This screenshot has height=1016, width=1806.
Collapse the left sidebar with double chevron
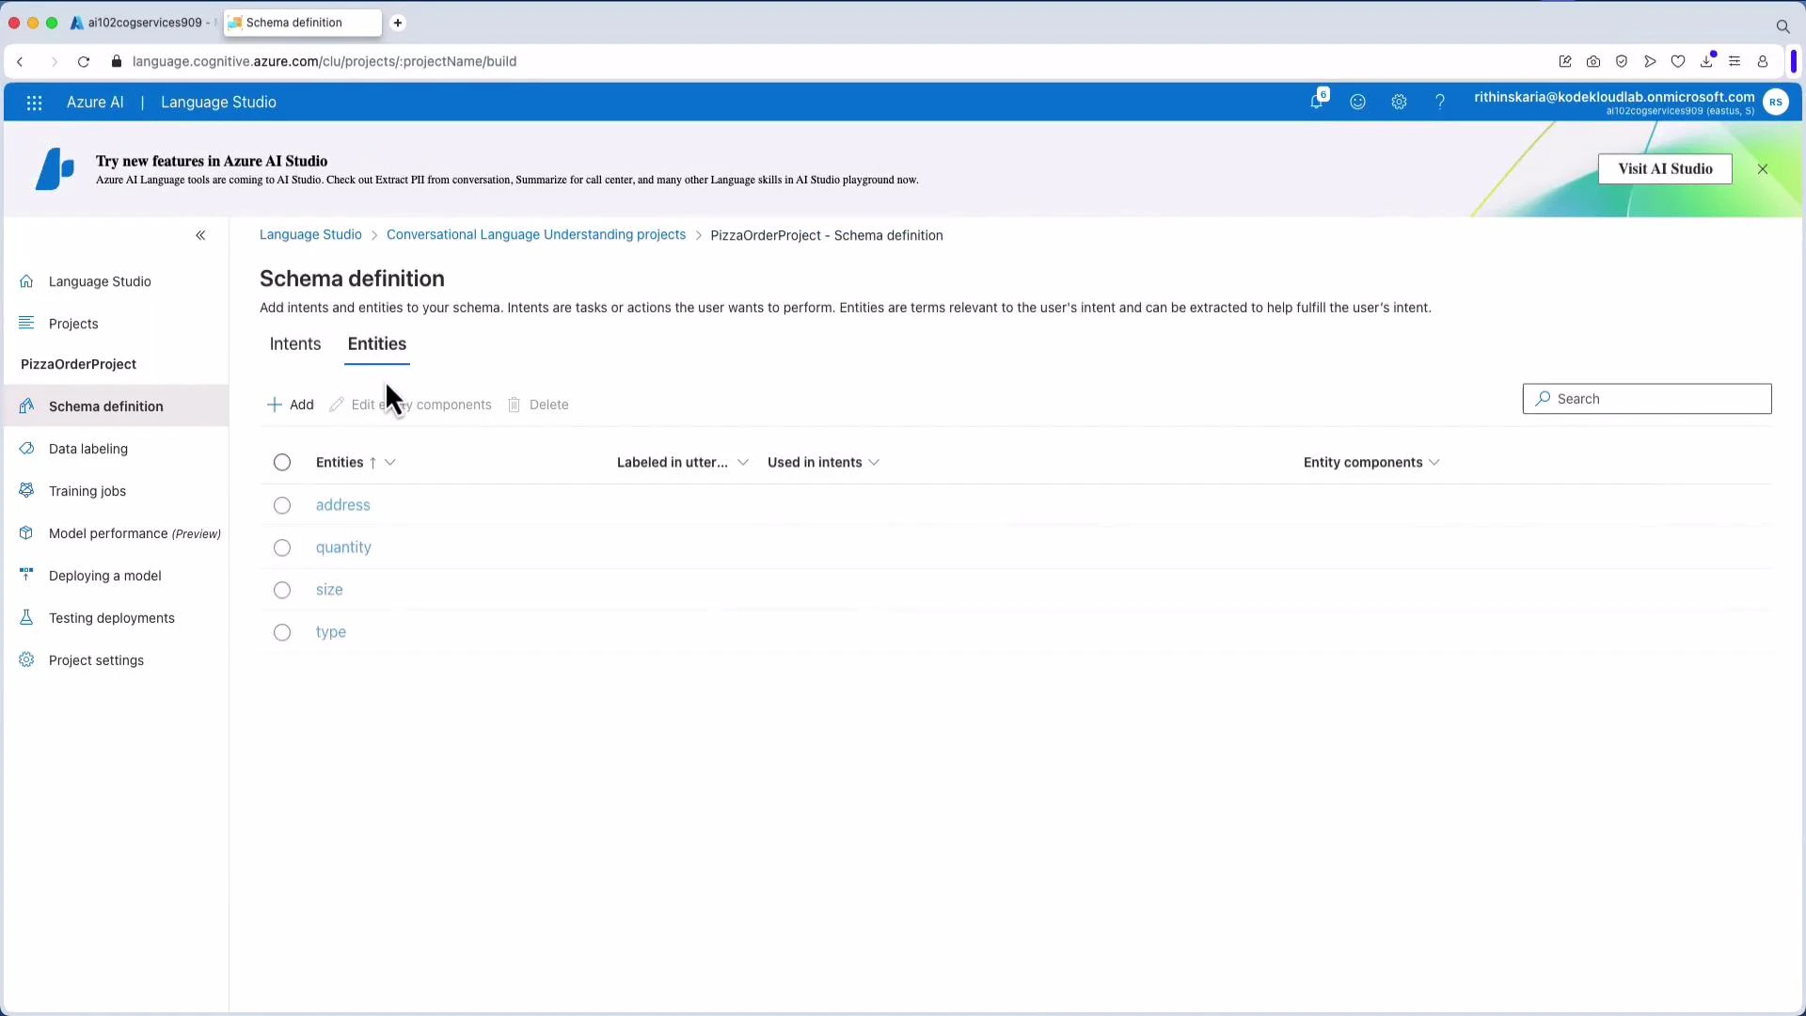pyautogui.click(x=200, y=234)
